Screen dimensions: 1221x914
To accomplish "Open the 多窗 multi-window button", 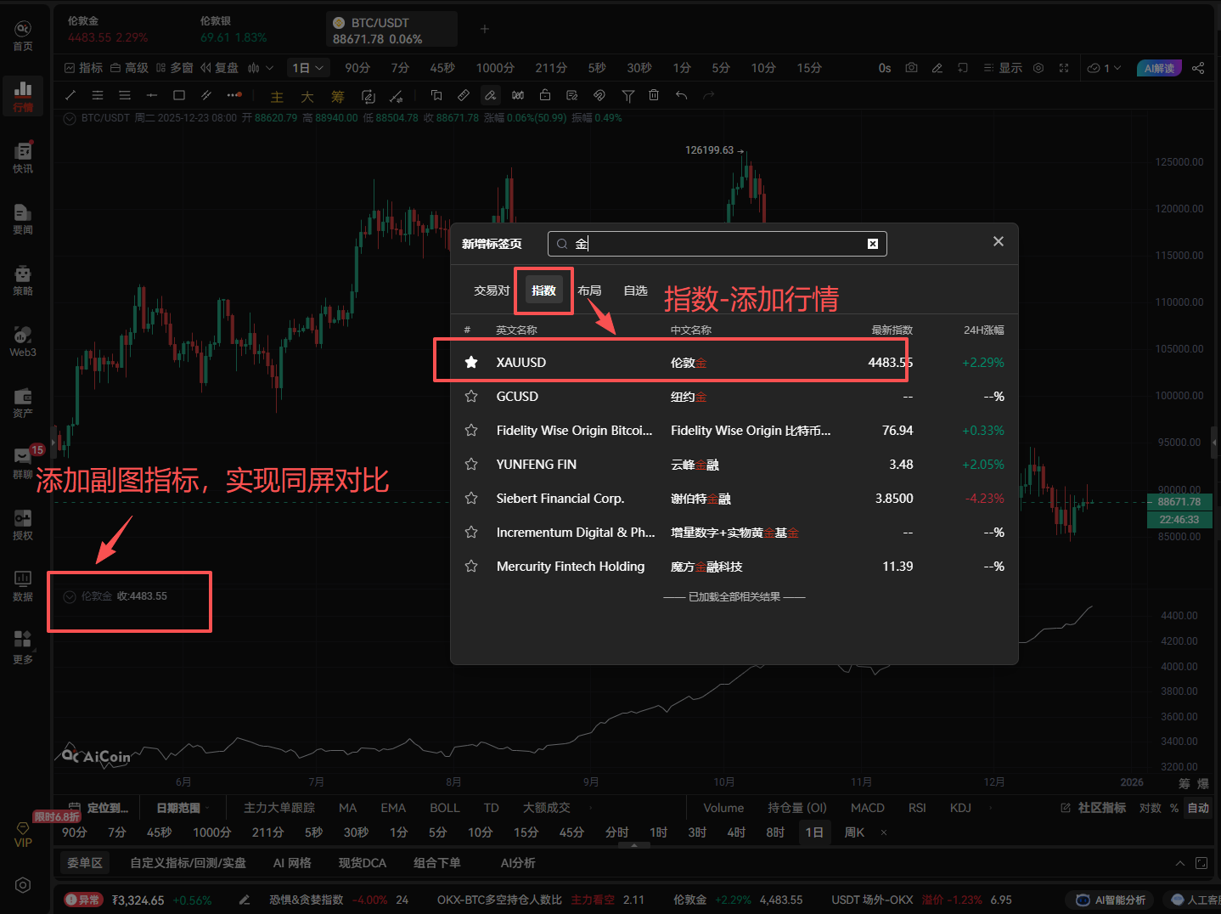I will [x=174, y=68].
